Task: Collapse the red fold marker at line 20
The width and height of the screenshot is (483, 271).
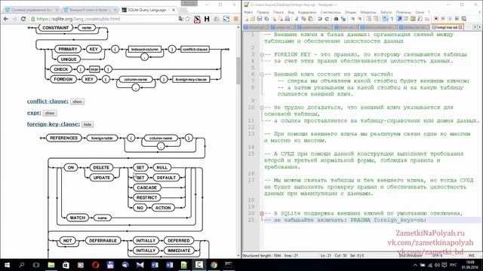Action: click(262, 213)
